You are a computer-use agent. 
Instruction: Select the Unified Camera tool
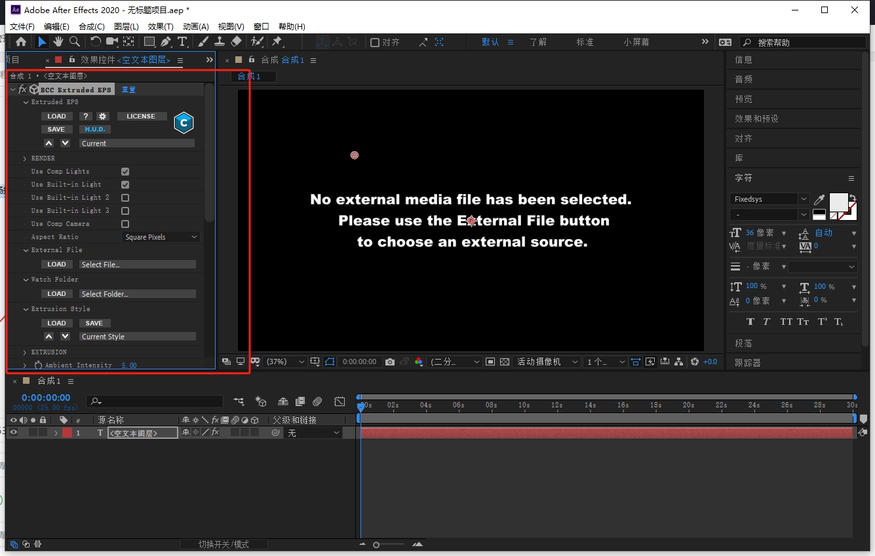(x=112, y=41)
